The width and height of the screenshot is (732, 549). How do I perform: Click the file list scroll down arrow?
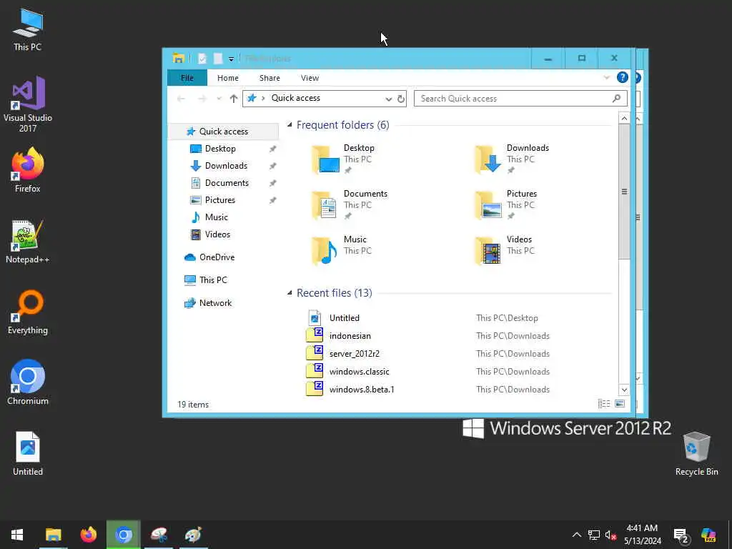[624, 390]
